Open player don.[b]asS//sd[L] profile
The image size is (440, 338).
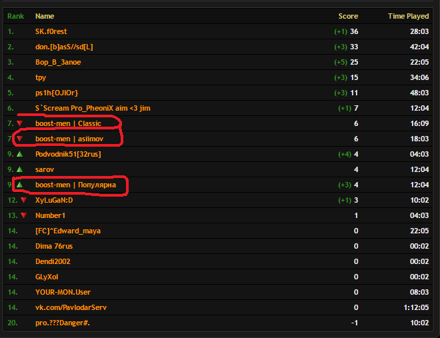[x=64, y=47]
